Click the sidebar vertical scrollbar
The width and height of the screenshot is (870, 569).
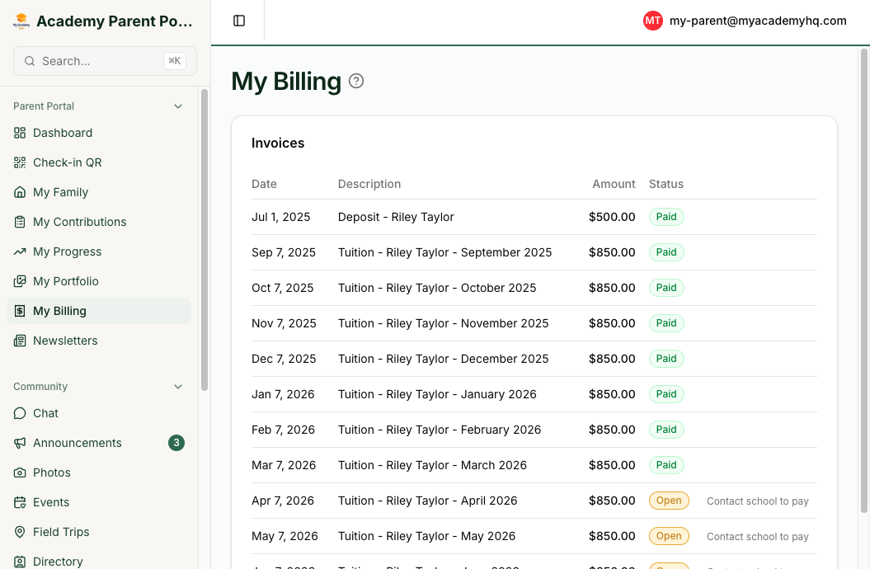(x=205, y=240)
